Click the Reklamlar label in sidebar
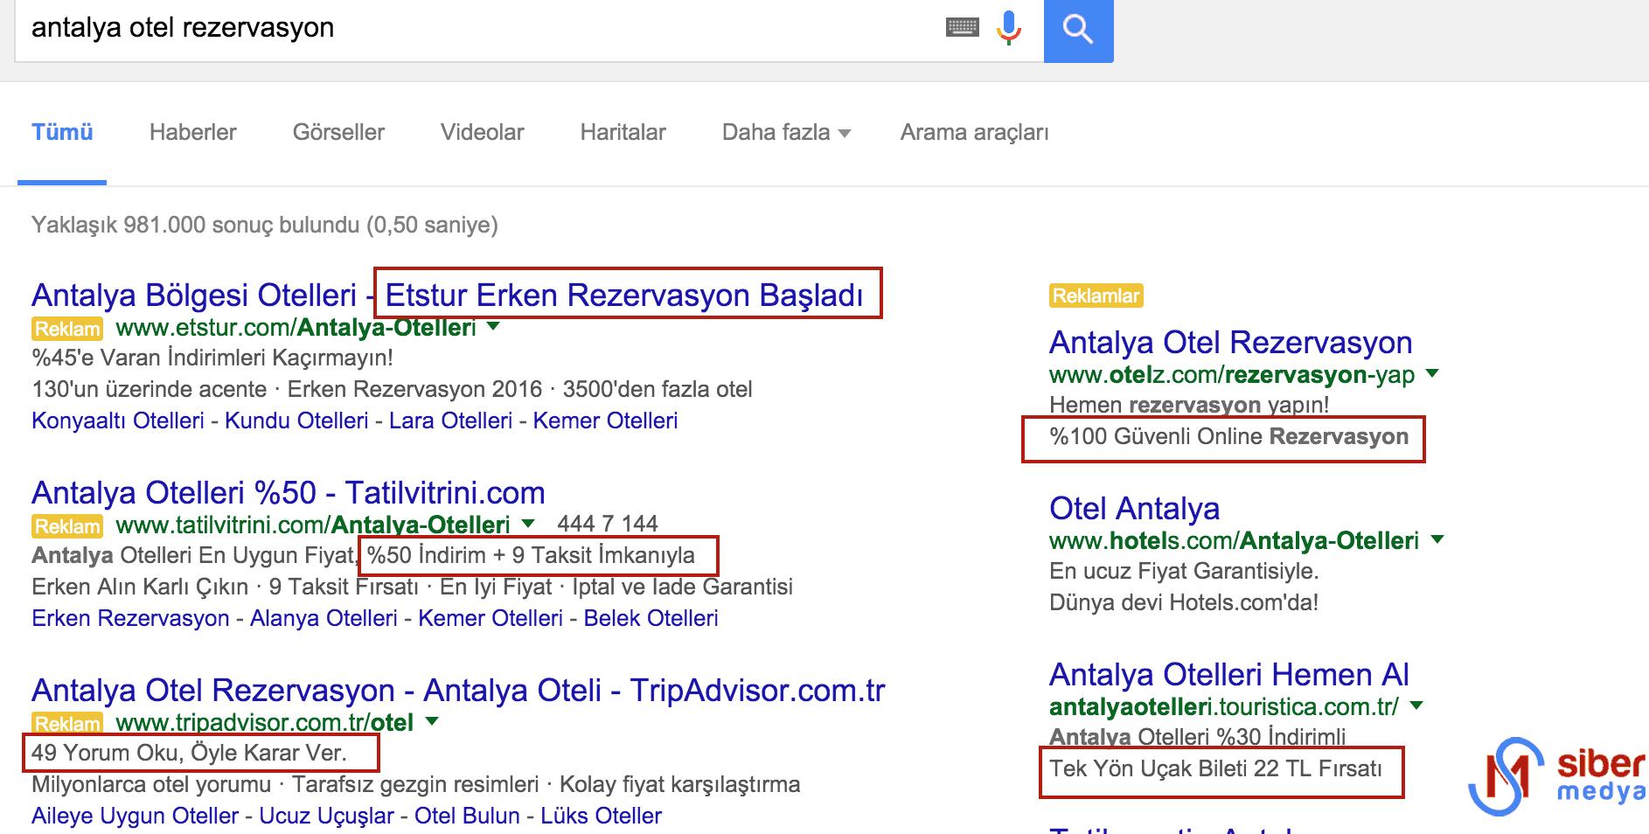Viewport: 1649px width, 834px height. (1096, 295)
